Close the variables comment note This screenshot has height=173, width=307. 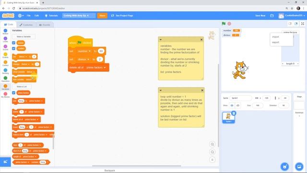pos(201,39)
